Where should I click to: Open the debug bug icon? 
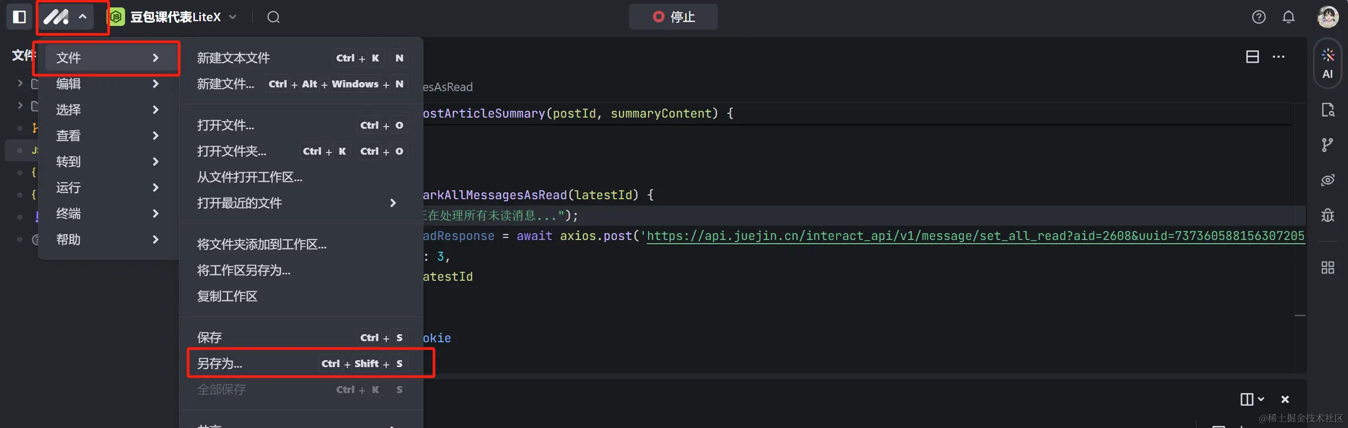click(x=1328, y=215)
